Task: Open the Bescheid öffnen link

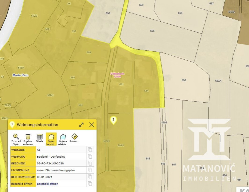Action: 47,184
